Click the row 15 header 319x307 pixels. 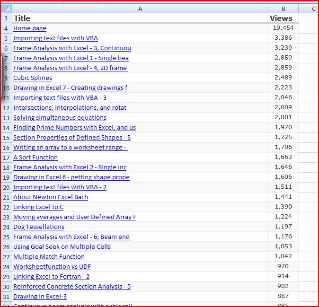point(6,138)
